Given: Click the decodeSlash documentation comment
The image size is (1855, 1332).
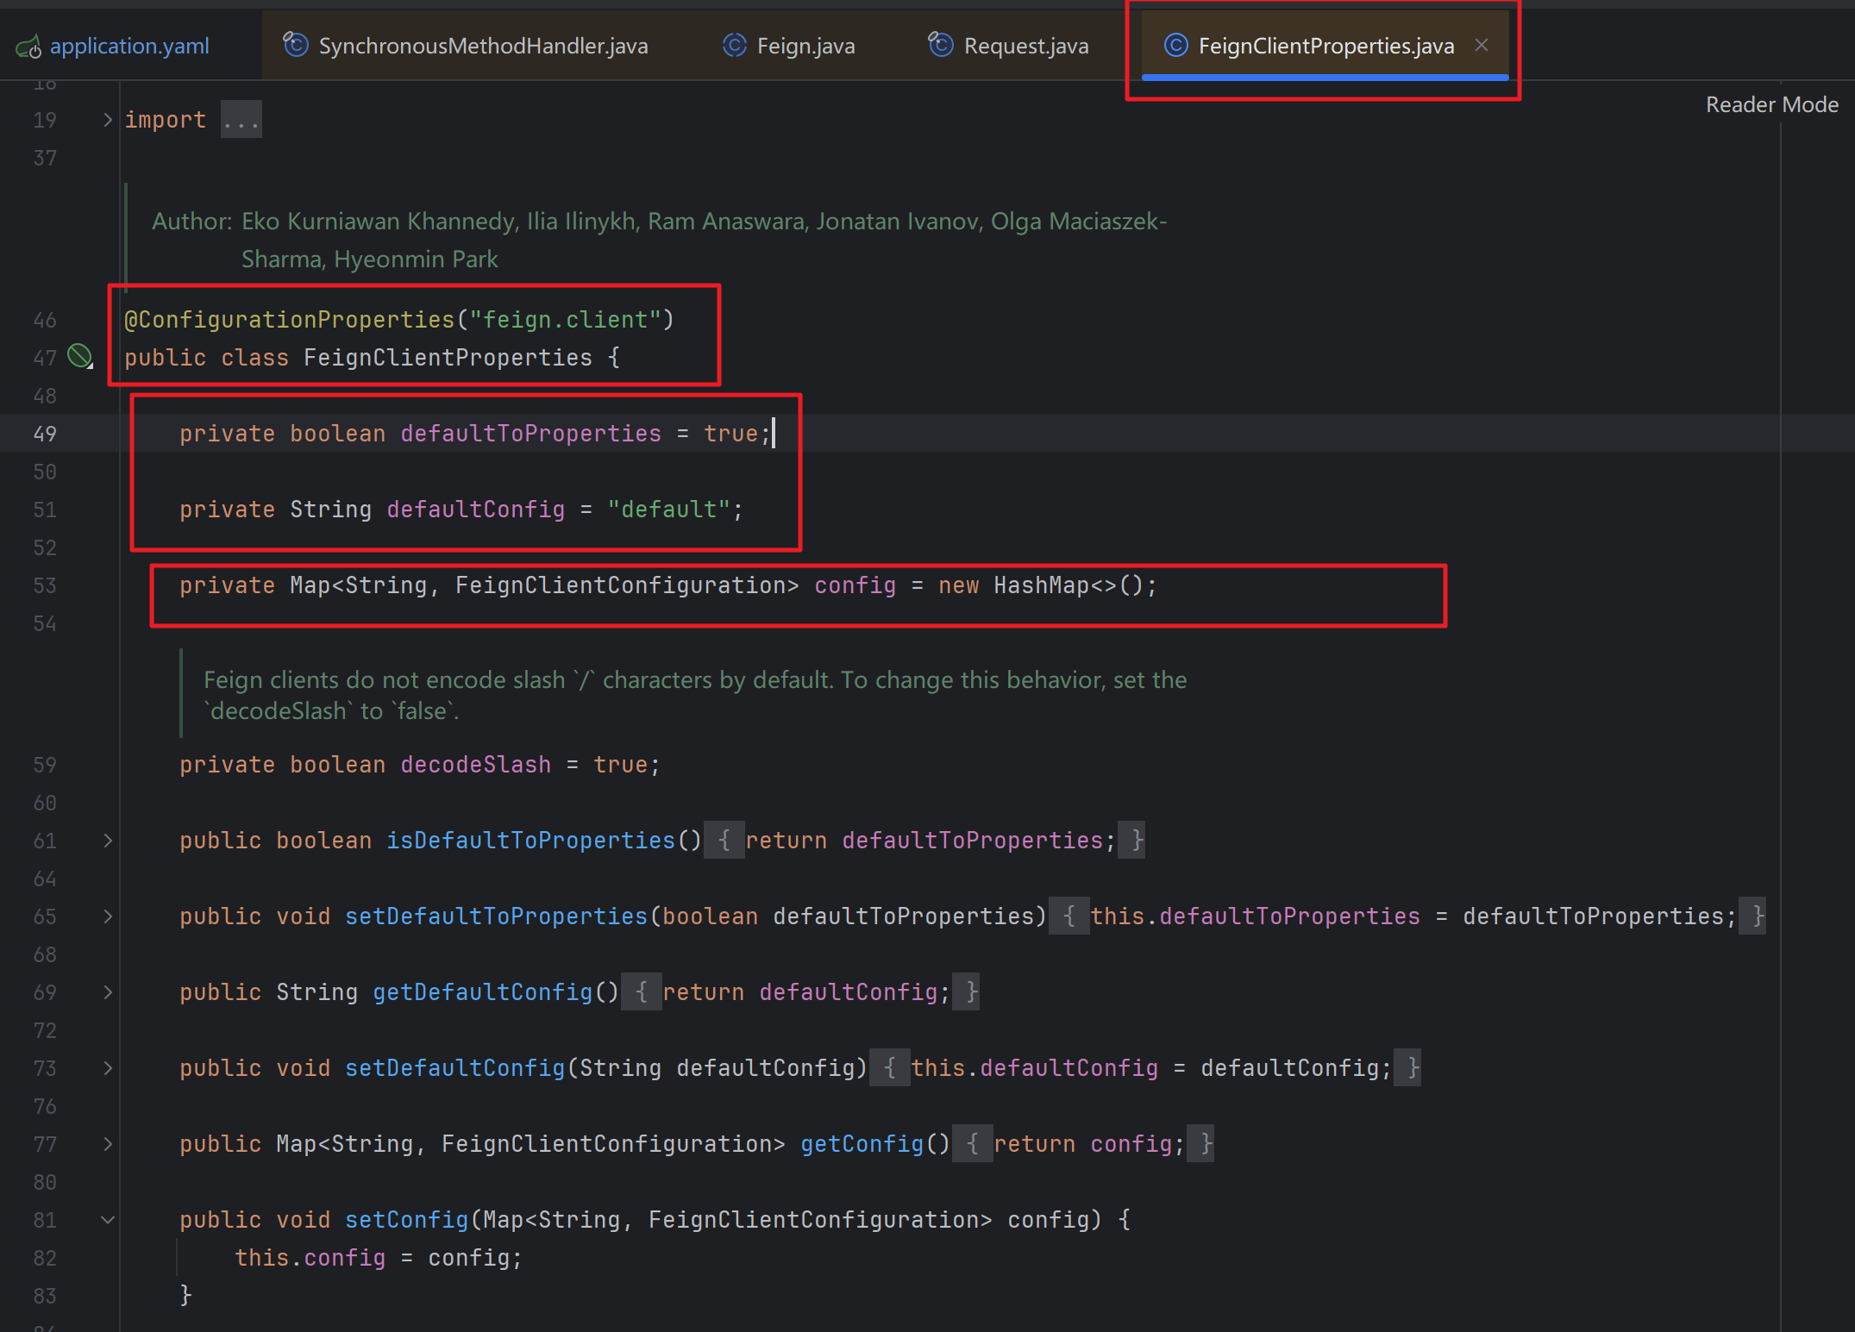Looking at the screenshot, I should click(x=695, y=695).
